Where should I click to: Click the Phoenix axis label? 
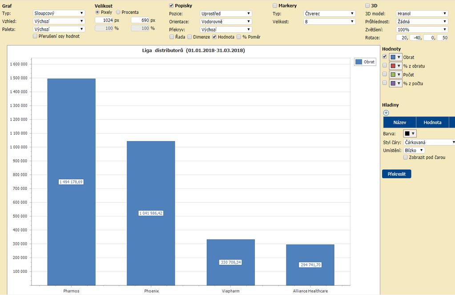click(152, 291)
